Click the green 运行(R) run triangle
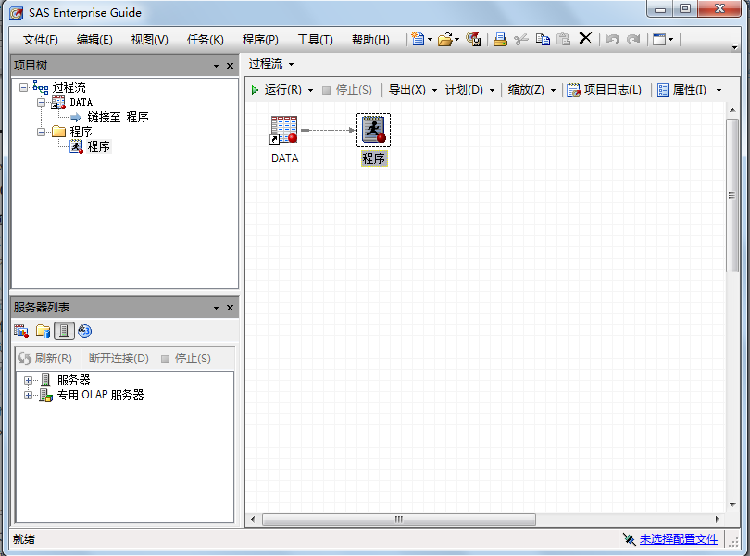Image resolution: width=750 pixels, height=556 pixels. coord(255,90)
